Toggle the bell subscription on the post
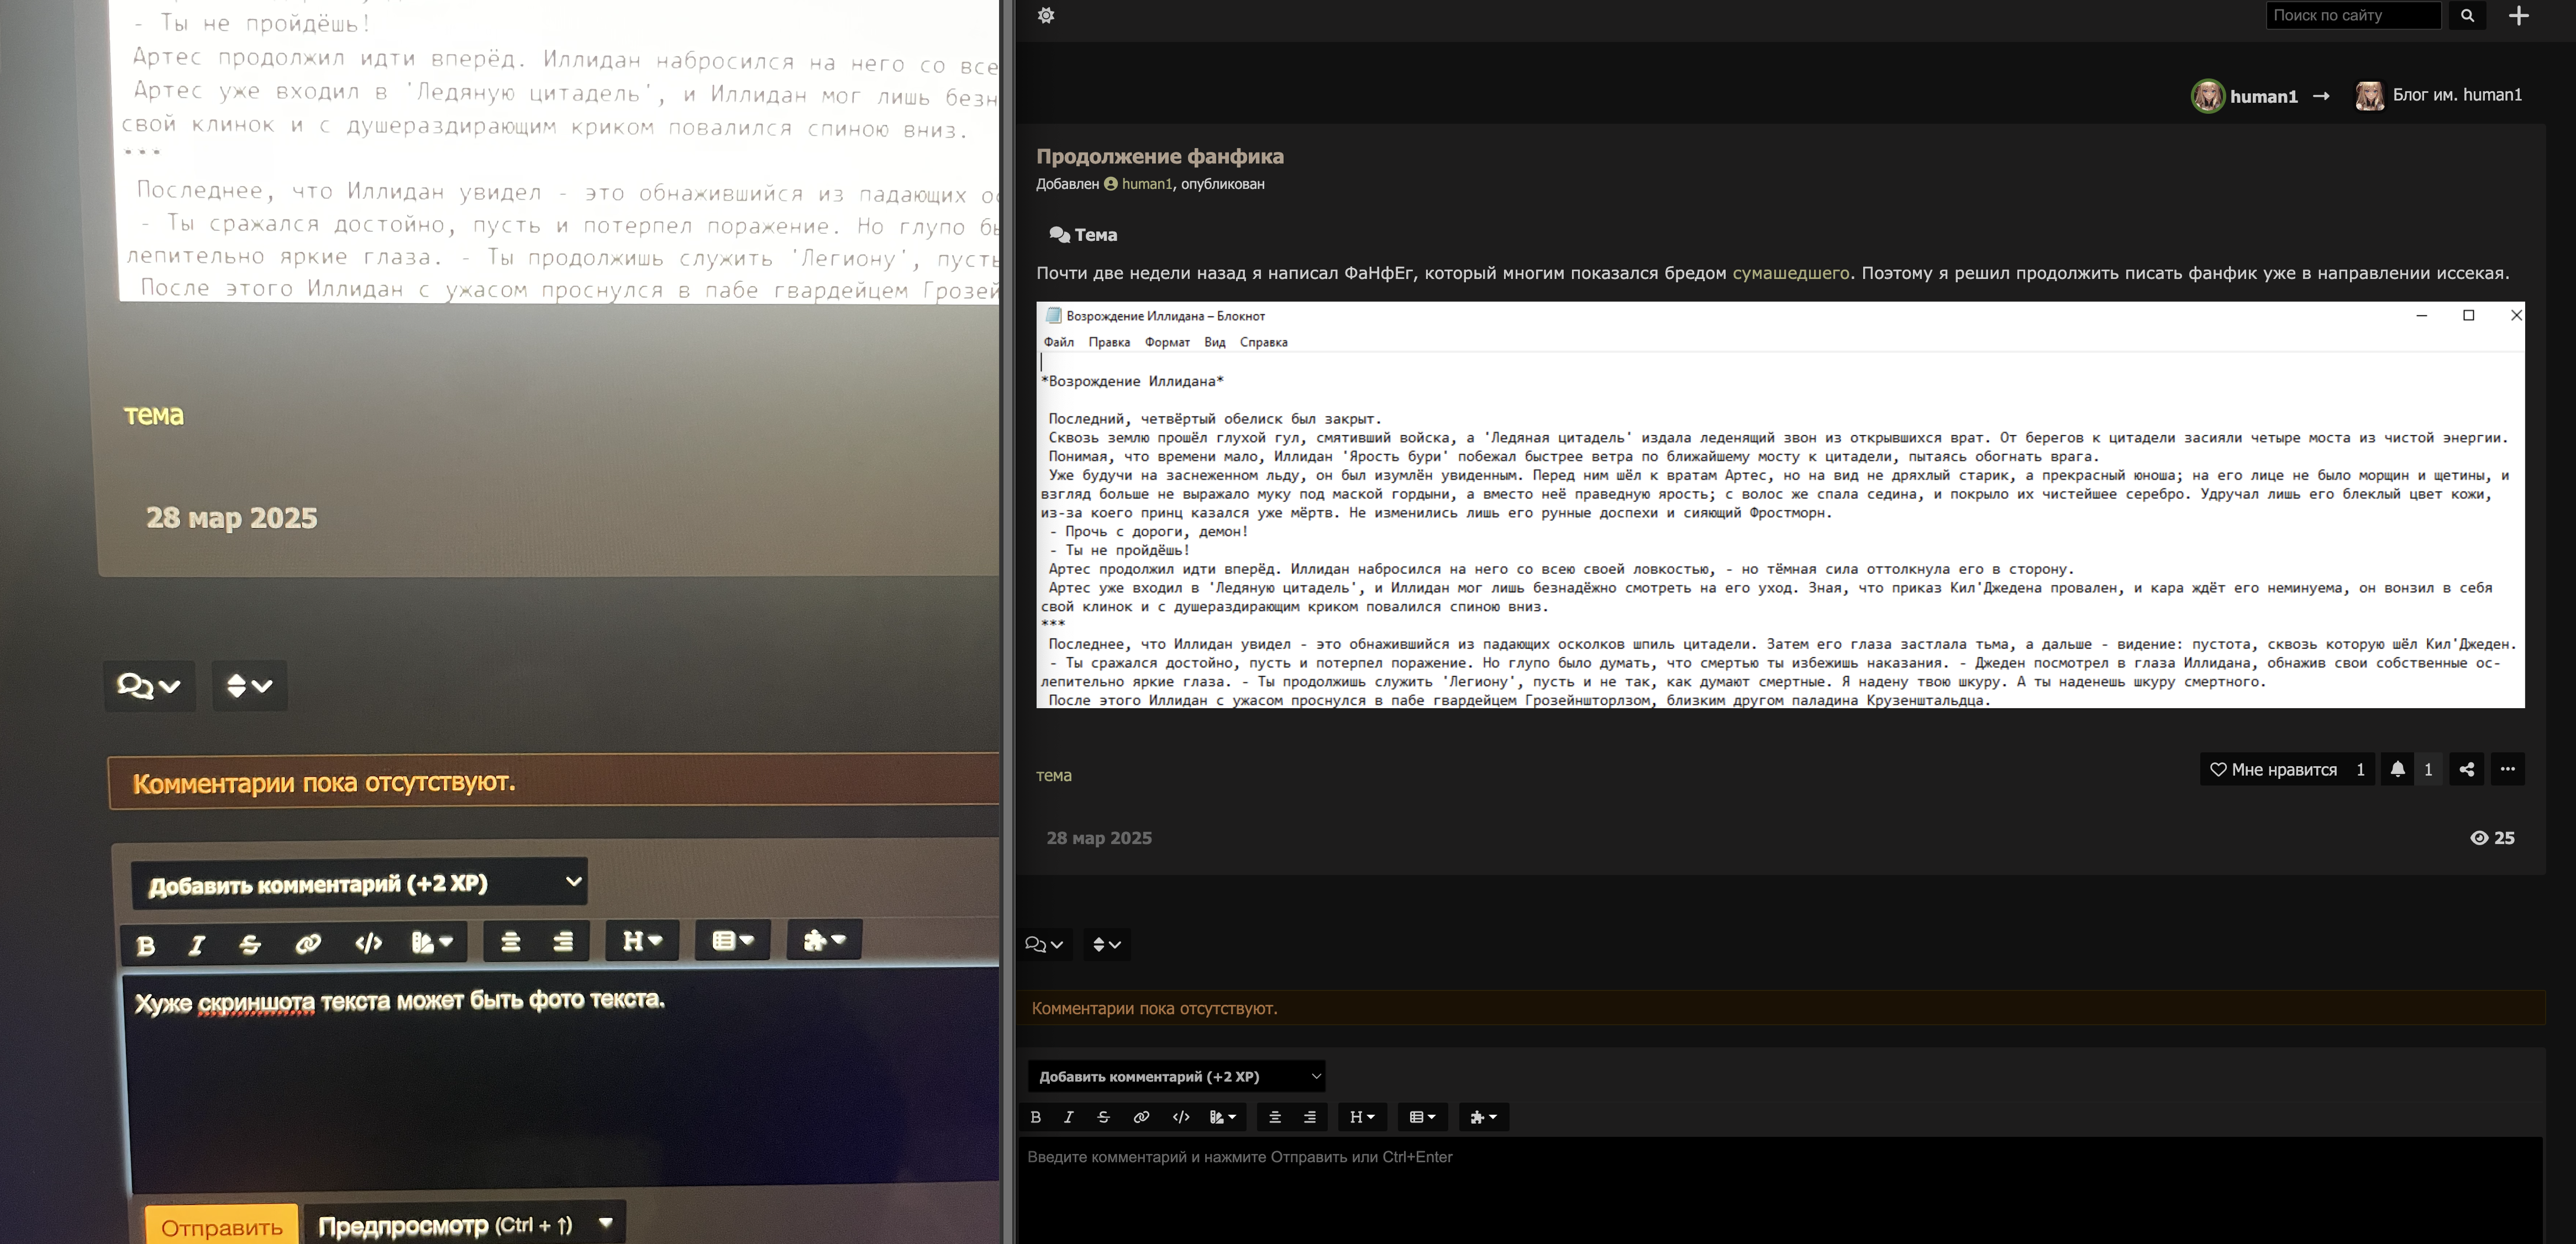The height and width of the screenshot is (1244, 2576). click(x=2397, y=769)
